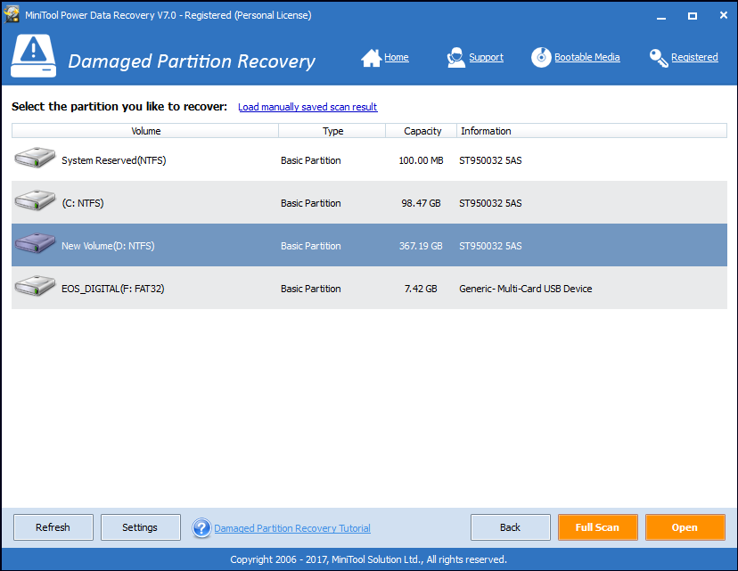
Task: Click the C: NTFS drive icon
Action: [35, 200]
